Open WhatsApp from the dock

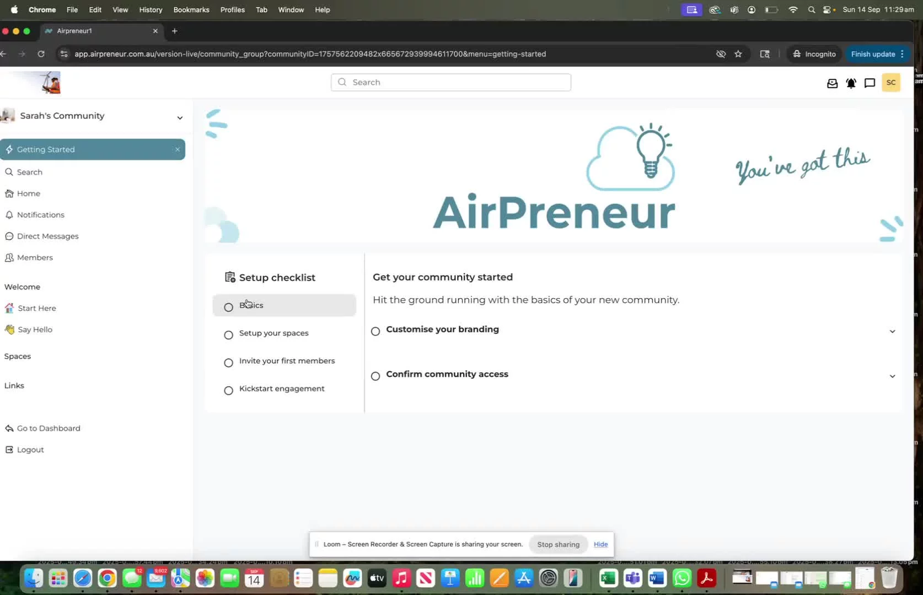point(682,578)
